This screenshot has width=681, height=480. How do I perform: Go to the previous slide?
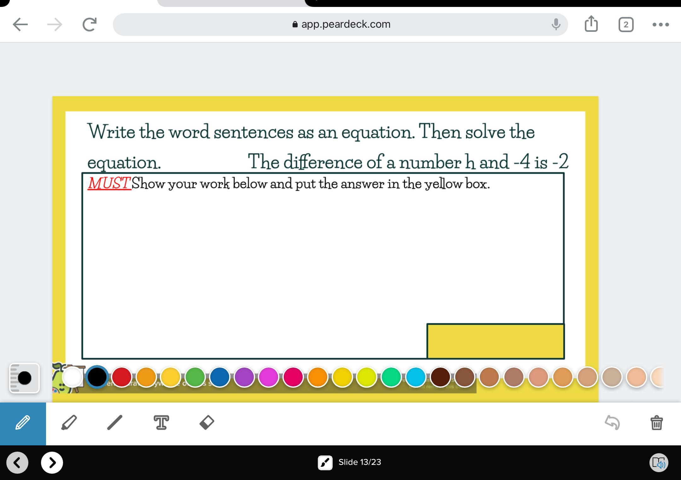pyautogui.click(x=17, y=463)
